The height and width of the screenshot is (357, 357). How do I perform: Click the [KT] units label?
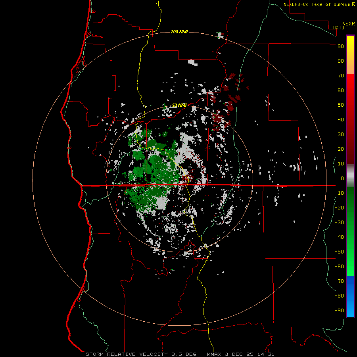click(338, 27)
